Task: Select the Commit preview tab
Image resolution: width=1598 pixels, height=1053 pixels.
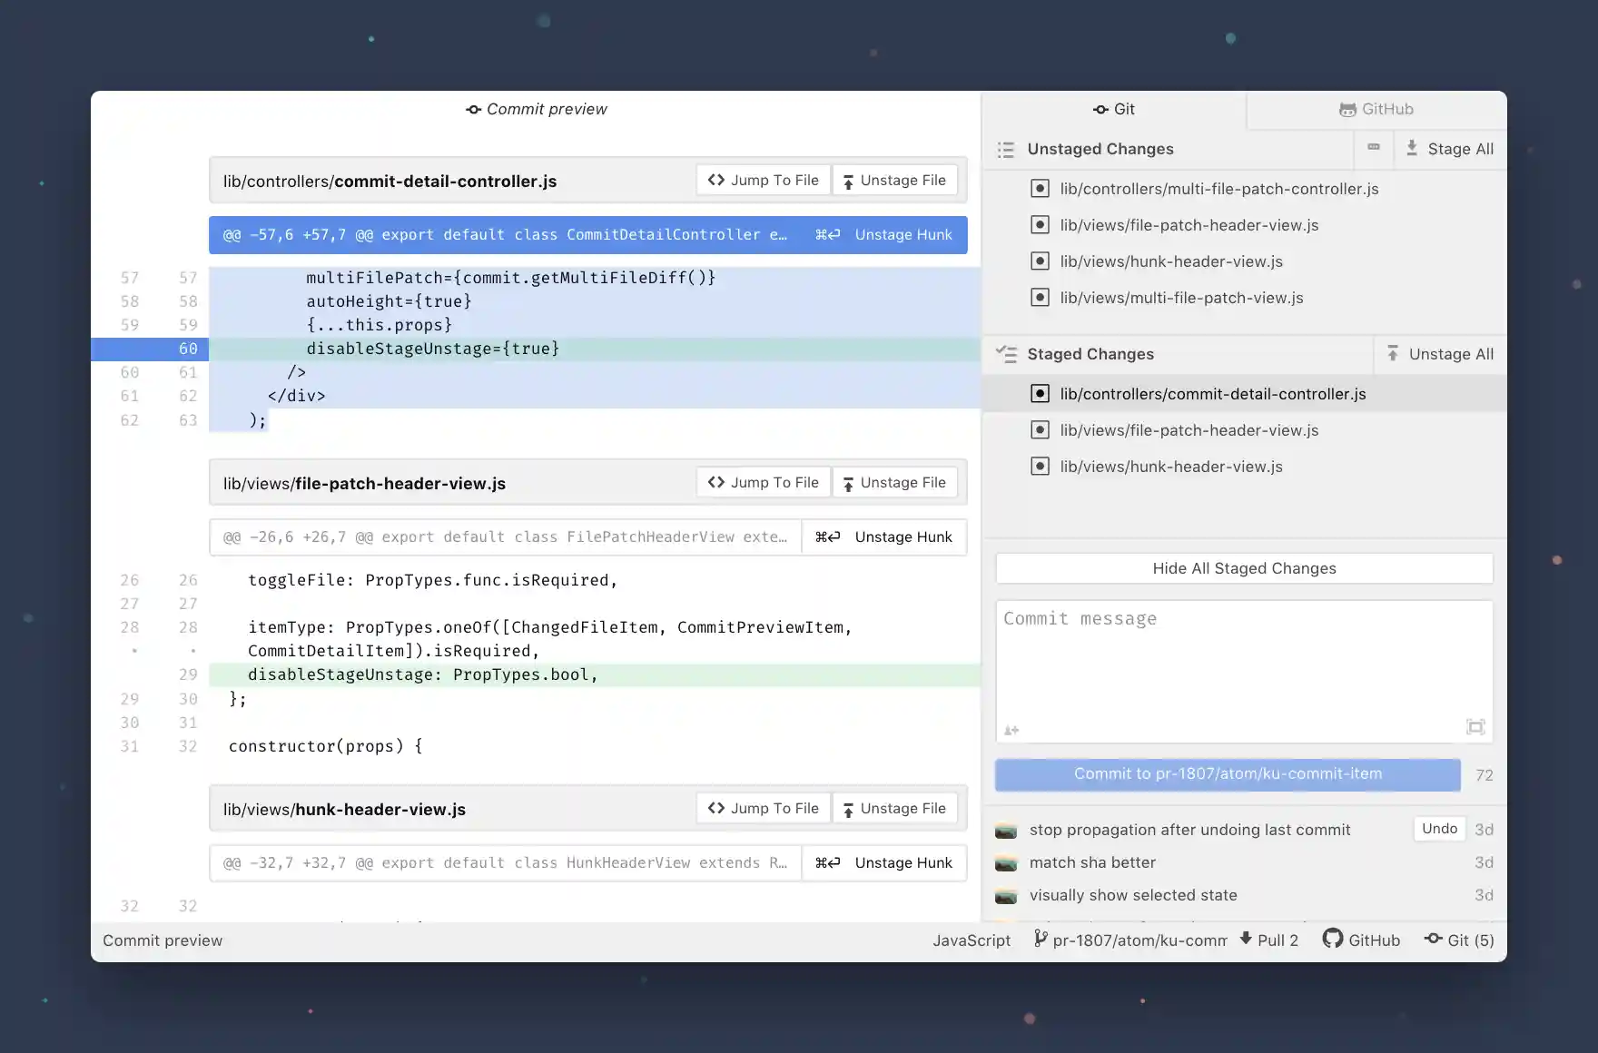Action: coord(537,109)
